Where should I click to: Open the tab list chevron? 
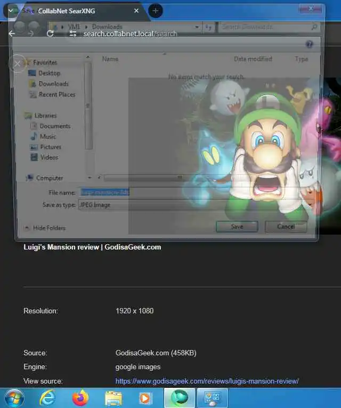coord(11,11)
